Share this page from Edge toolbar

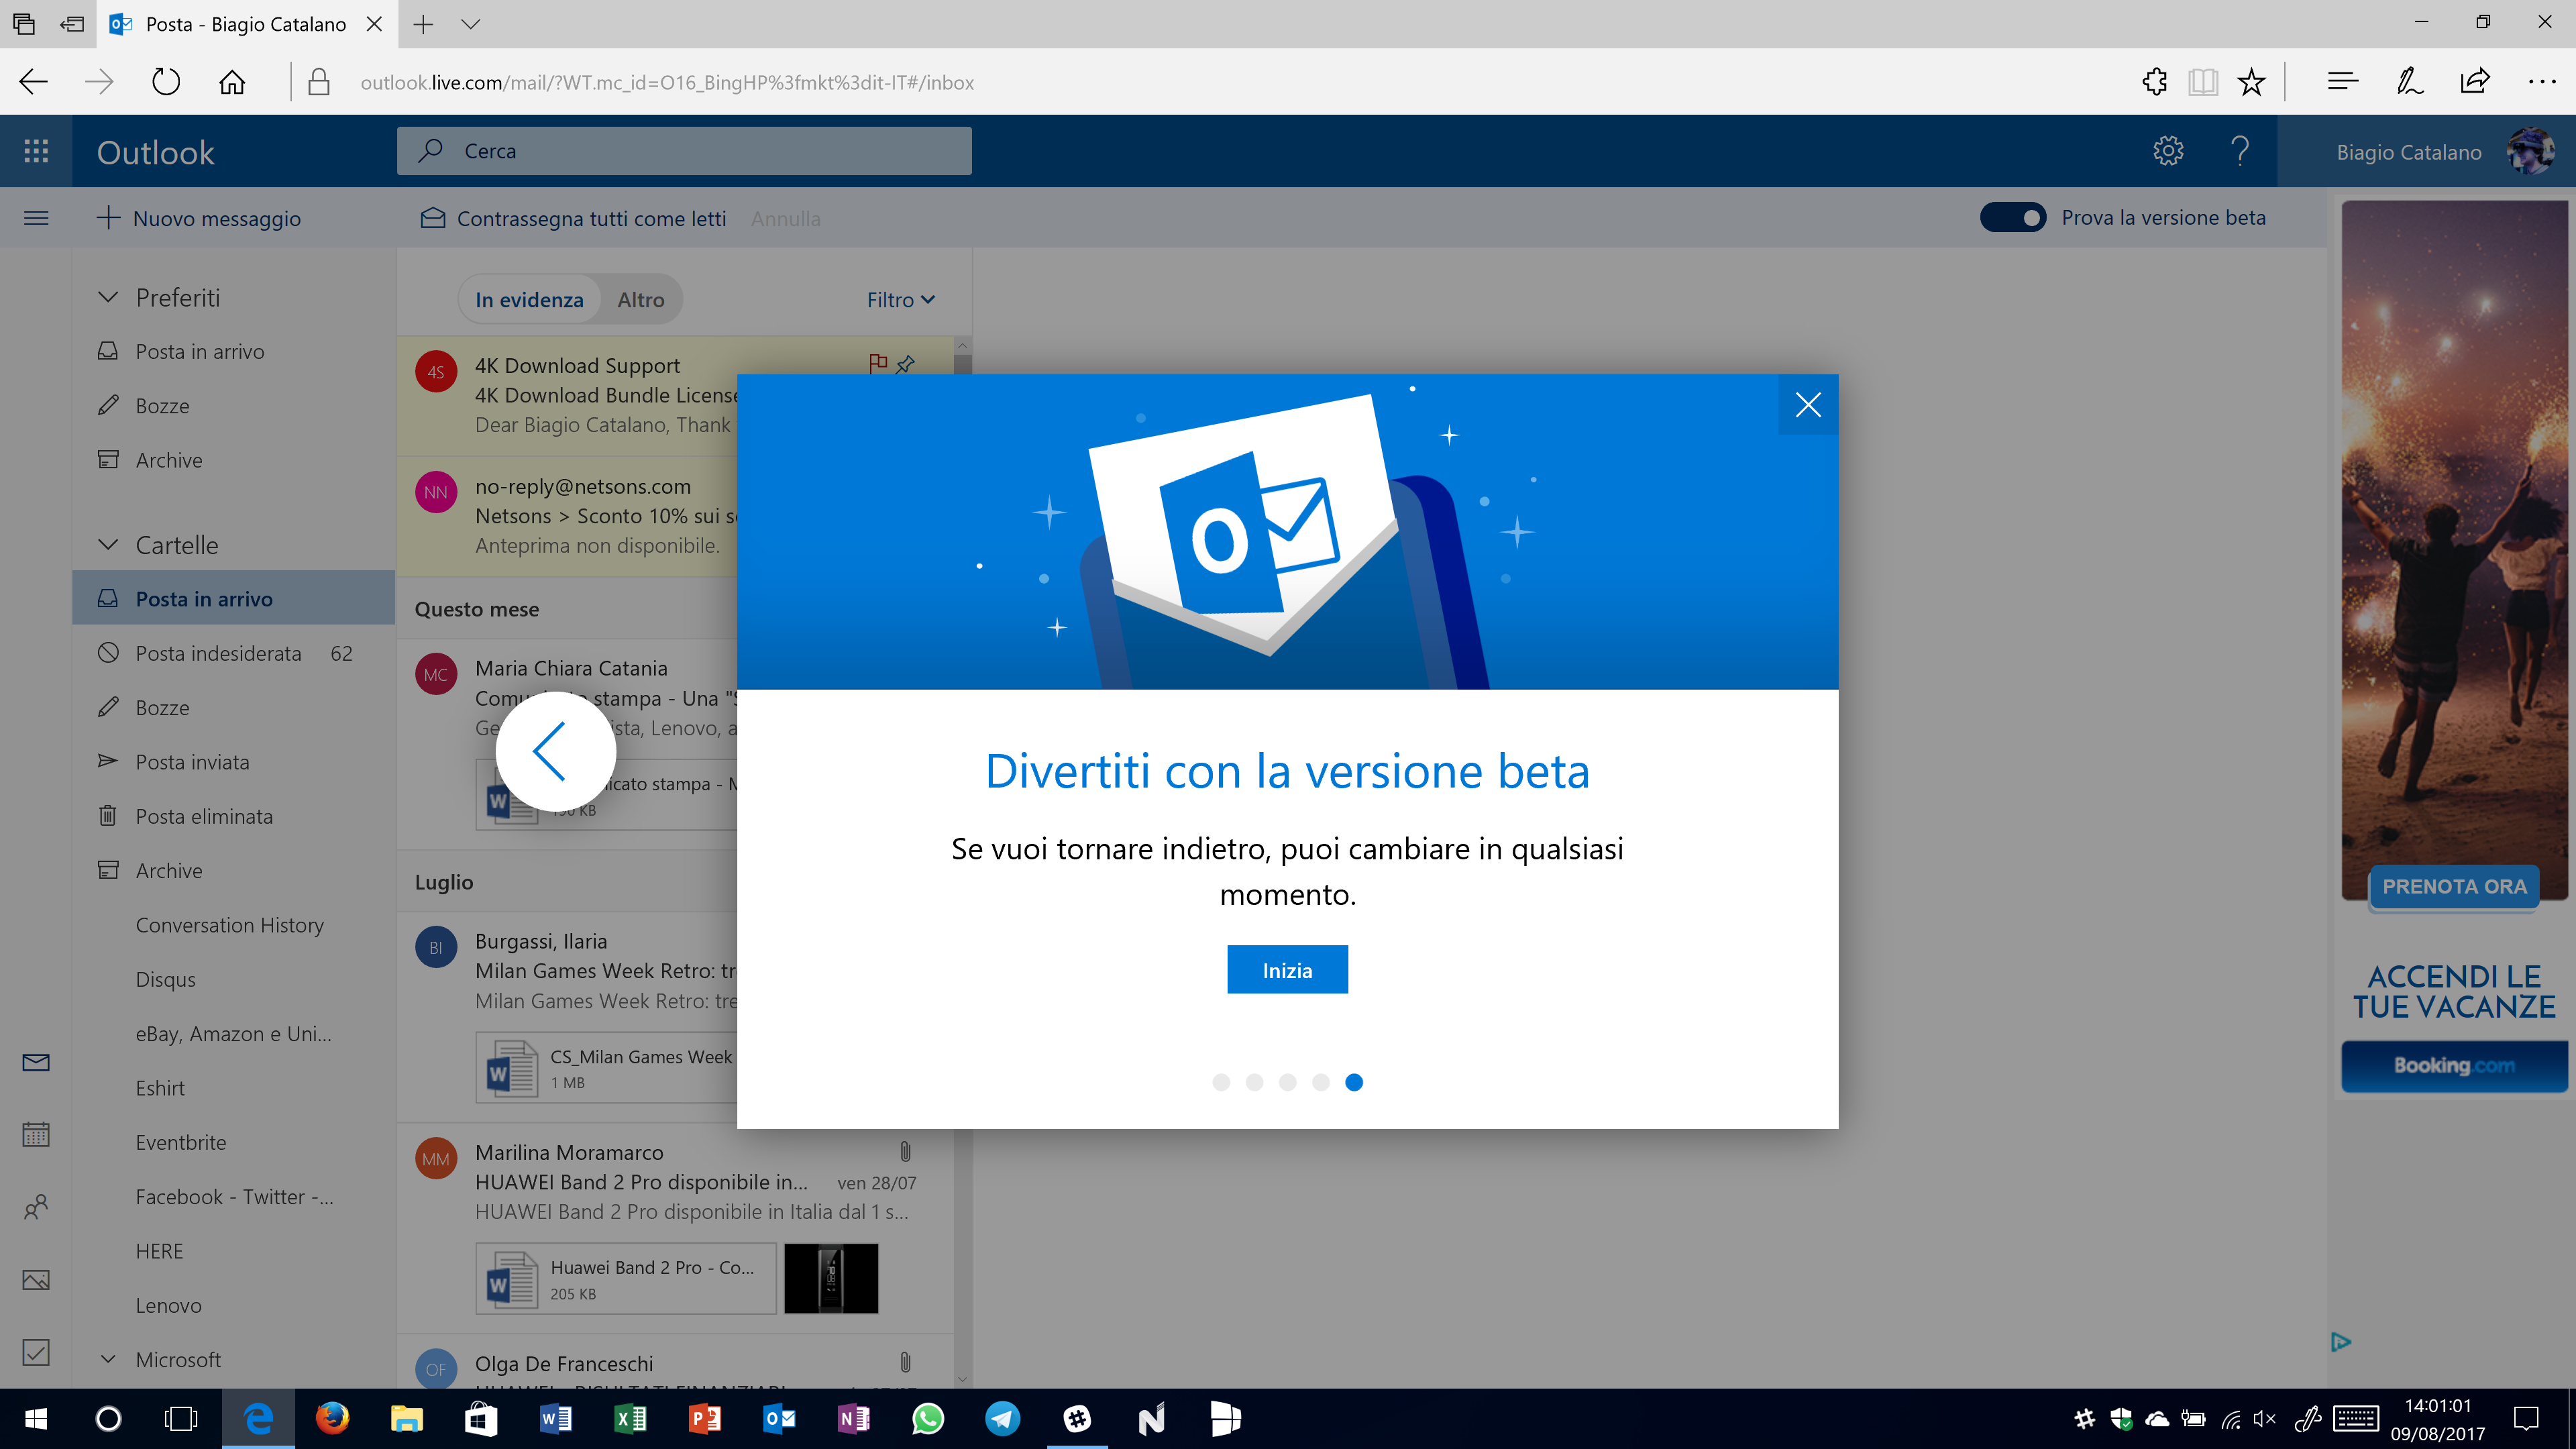click(x=2475, y=82)
